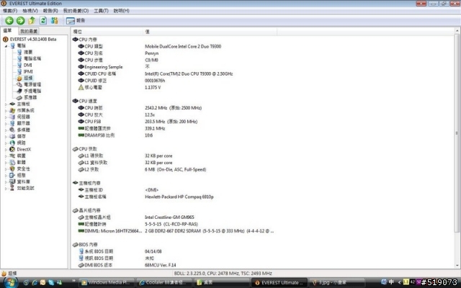The width and height of the screenshot is (461, 288).
Task: Select the 效能測試 benchmark hourglass icon
Action: click(12, 188)
